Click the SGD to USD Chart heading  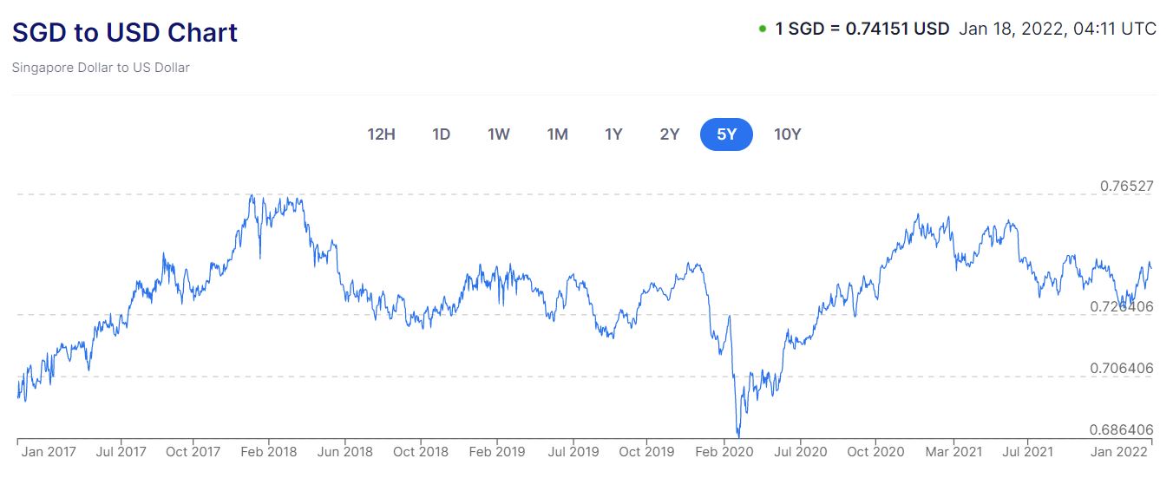coord(125,32)
